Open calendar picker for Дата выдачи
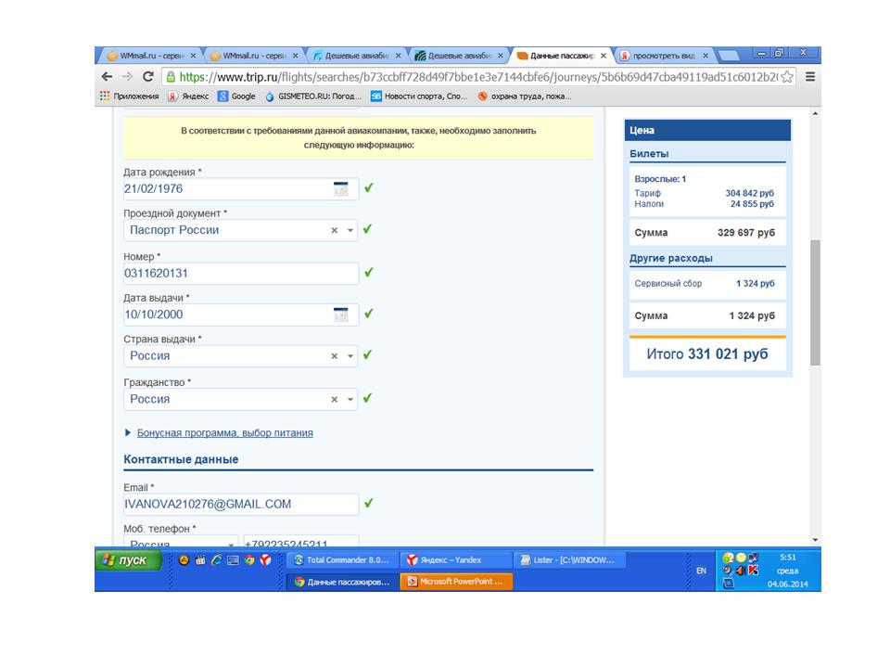 click(340, 315)
